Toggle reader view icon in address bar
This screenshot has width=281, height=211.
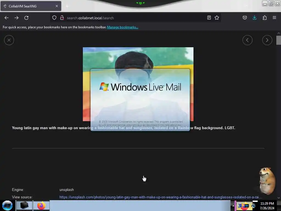[209, 18]
